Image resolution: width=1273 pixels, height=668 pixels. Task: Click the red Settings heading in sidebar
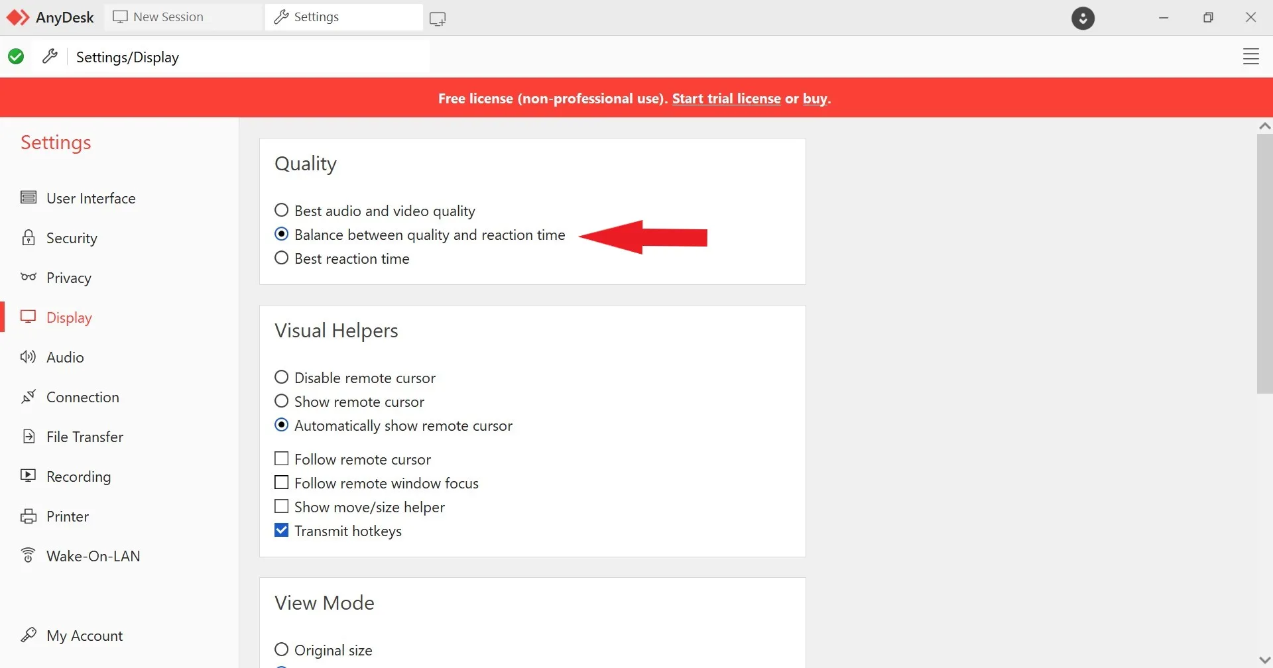coord(56,142)
